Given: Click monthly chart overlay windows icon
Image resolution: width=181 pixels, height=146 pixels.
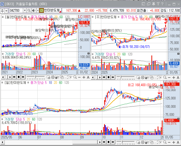Looking at the screenshot, I should pos(62,77).
